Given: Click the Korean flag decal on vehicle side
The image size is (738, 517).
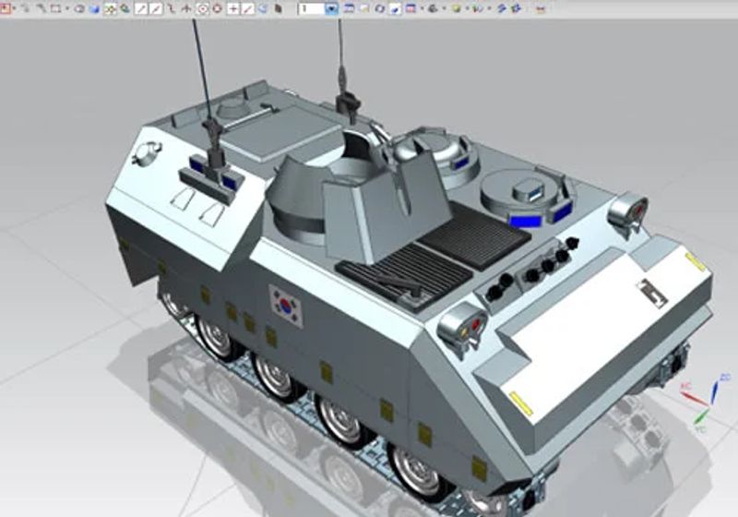Looking at the screenshot, I should click(286, 307).
